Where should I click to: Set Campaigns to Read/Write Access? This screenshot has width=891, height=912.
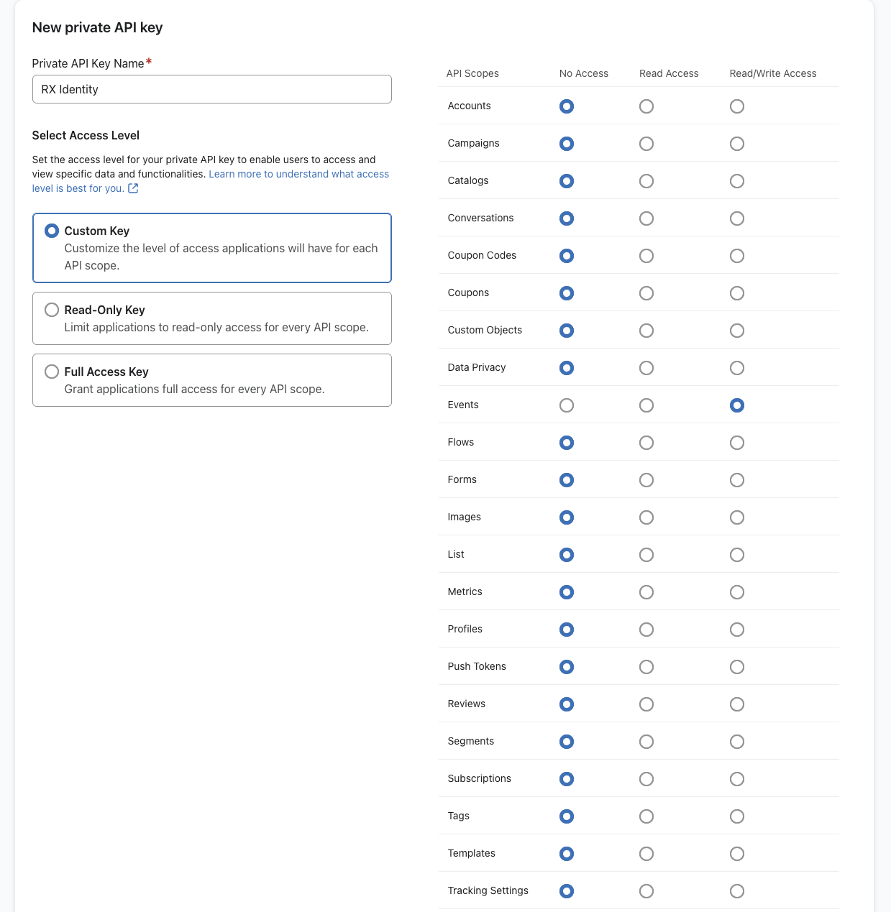[x=736, y=144]
